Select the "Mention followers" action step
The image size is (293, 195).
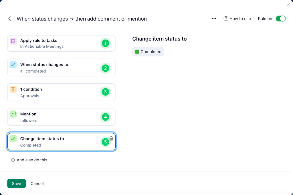[x=57, y=117]
